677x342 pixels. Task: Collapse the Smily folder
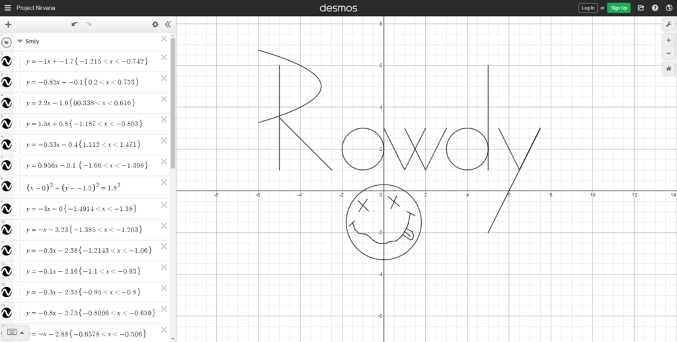(x=19, y=42)
